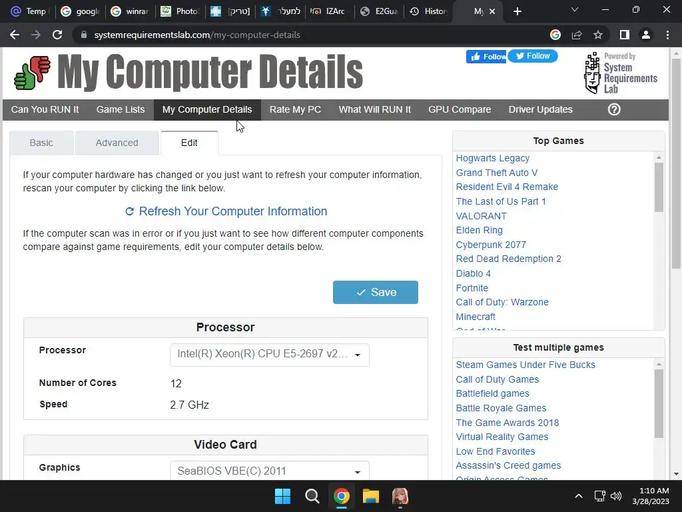Open the Processor dropdown

coord(269,355)
